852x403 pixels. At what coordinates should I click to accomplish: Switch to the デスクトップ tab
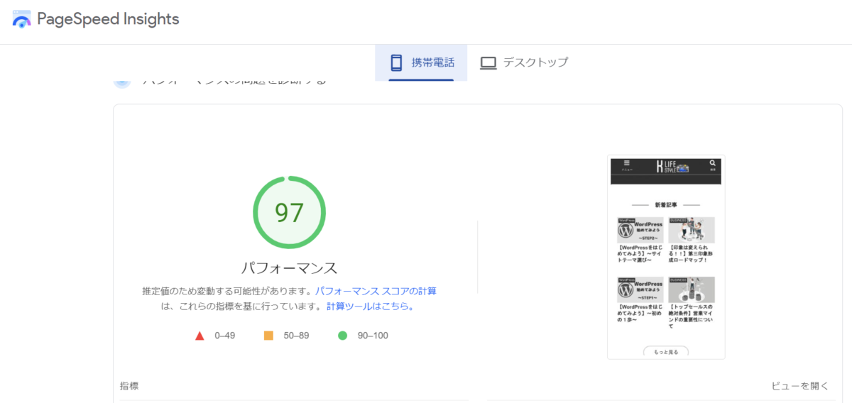pos(525,62)
